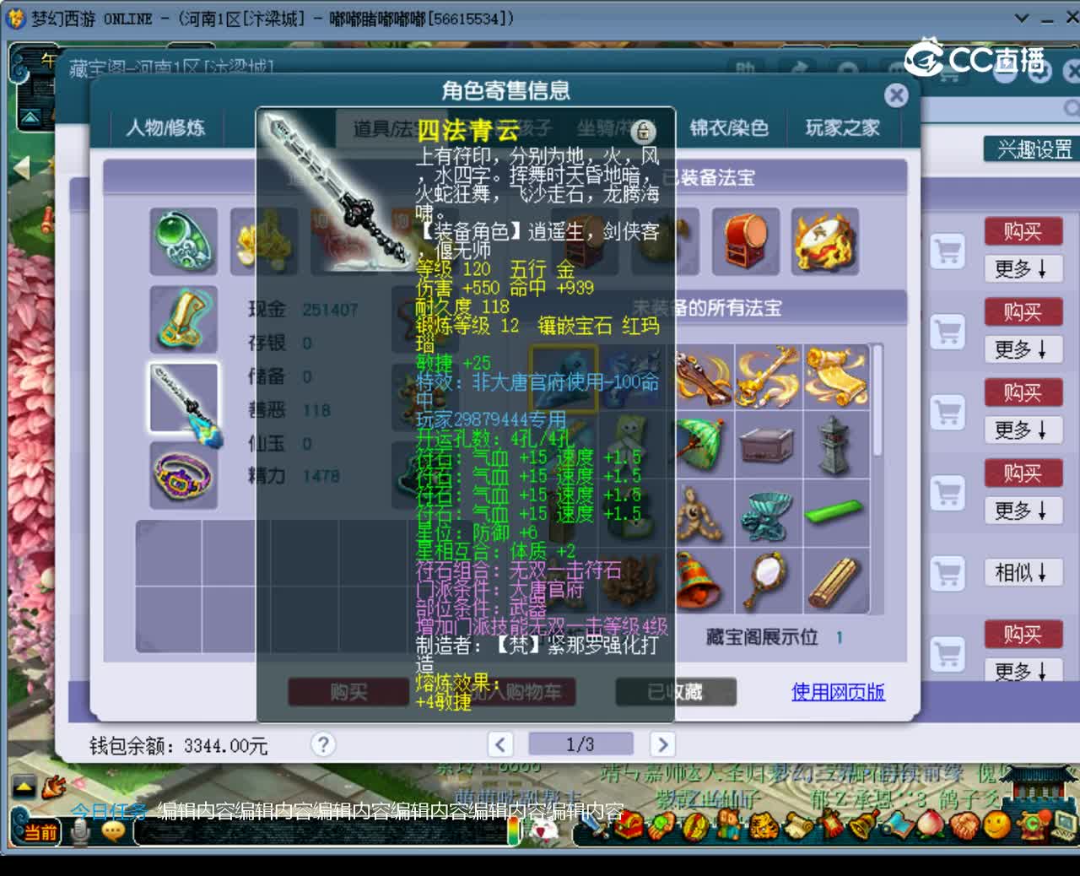The width and height of the screenshot is (1080, 876).
Task: Select the hand mirror treasure icon
Action: click(x=767, y=581)
